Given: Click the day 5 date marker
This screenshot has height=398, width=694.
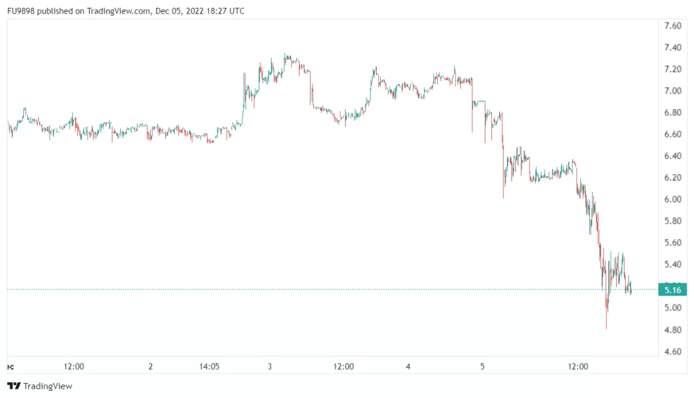Looking at the screenshot, I should click(x=482, y=367).
